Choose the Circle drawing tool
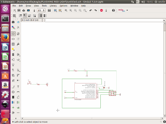The width and height of the screenshot is (166, 124). [13, 92]
